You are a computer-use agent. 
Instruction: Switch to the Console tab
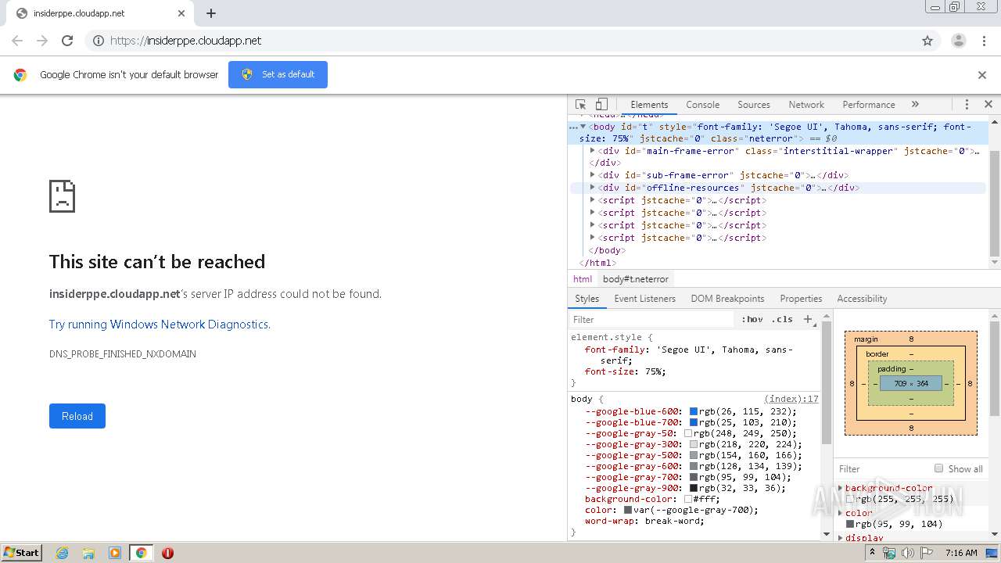(x=702, y=104)
